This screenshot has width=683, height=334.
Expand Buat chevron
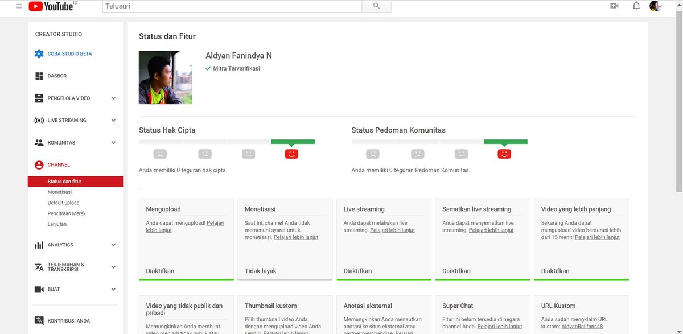pos(113,289)
